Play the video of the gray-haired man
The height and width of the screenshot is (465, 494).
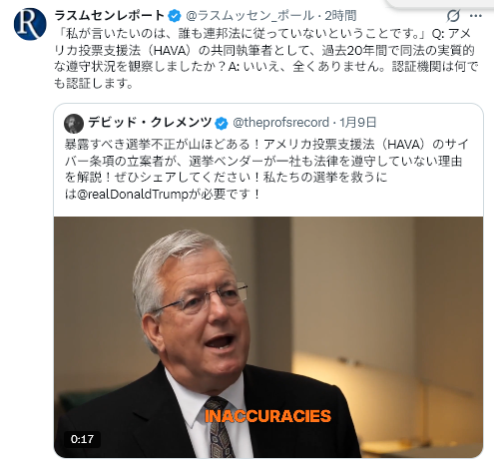pyautogui.click(x=268, y=337)
